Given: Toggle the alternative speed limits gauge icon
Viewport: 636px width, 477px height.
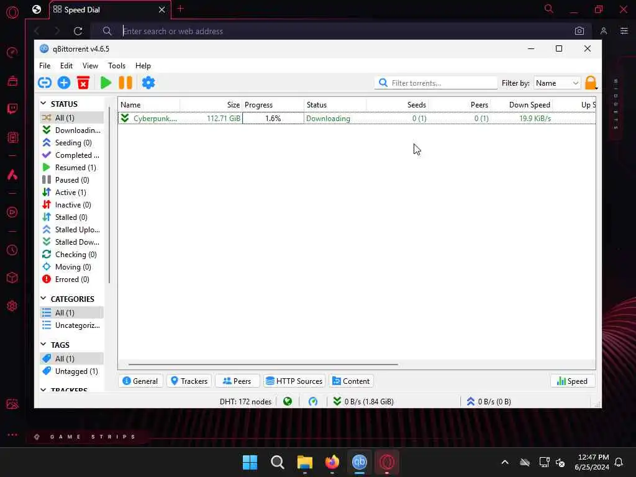Looking at the screenshot, I should [313, 402].
